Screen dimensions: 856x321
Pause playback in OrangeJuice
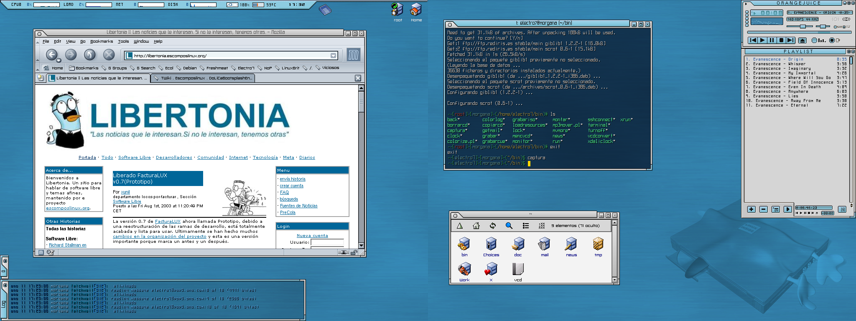(x=772, y=40)
